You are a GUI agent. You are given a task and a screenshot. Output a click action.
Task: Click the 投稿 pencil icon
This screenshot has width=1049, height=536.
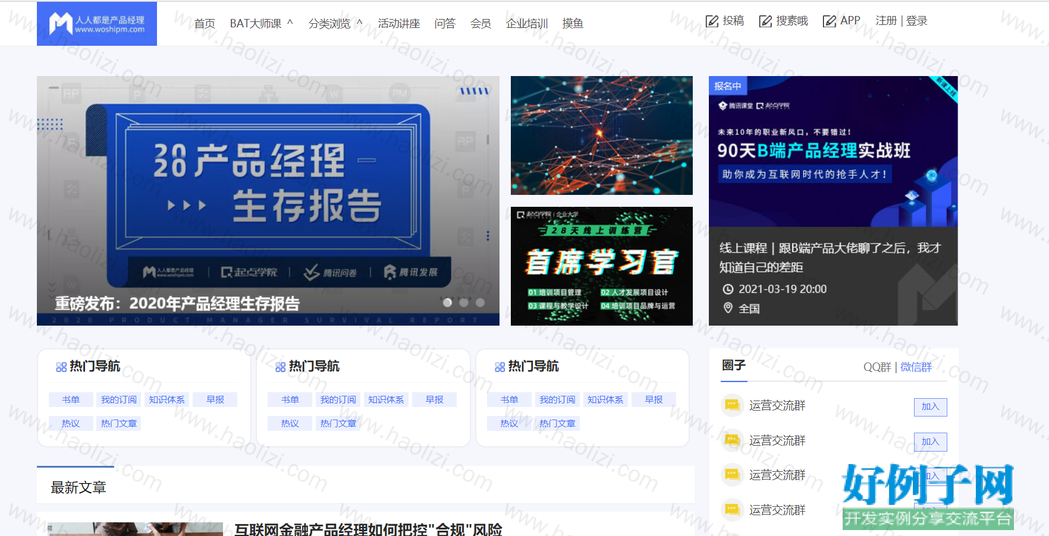(x=712, y=21)
